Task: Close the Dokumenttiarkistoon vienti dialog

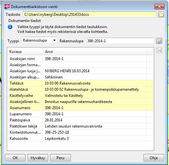Action: click(159, 6)
